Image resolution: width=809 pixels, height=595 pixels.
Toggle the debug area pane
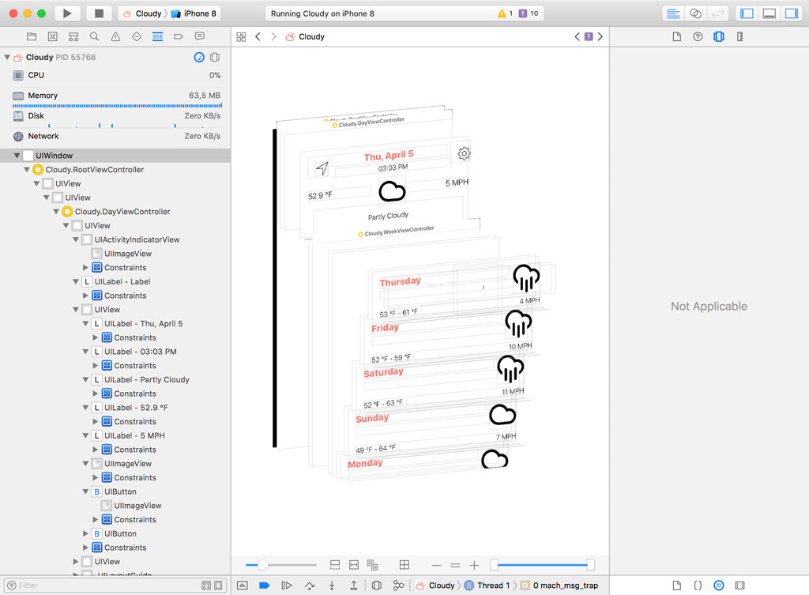(x=769, y=13)
